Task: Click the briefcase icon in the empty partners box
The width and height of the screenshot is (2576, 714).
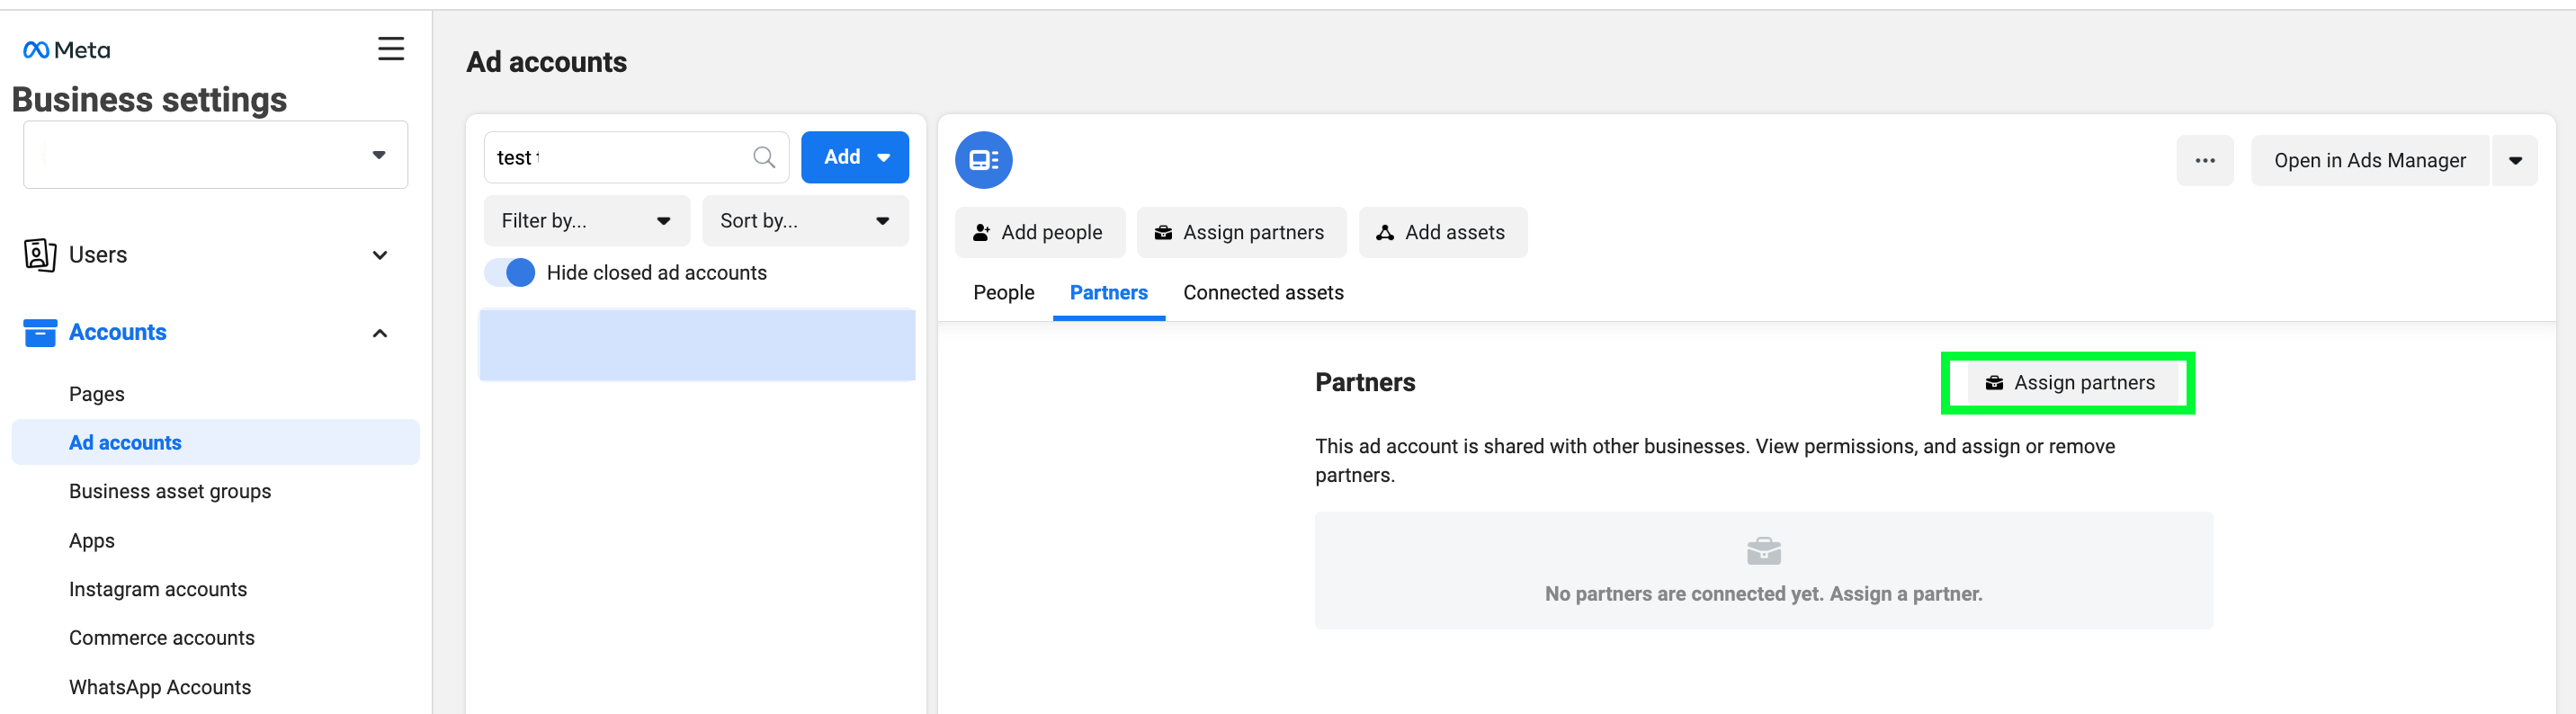Action: coord(1763,551)
